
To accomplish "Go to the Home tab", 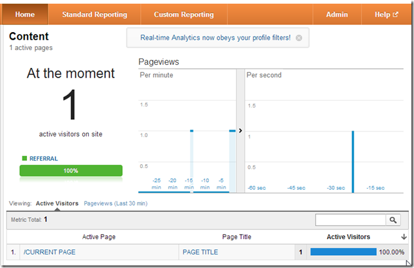I will point(25,14).
